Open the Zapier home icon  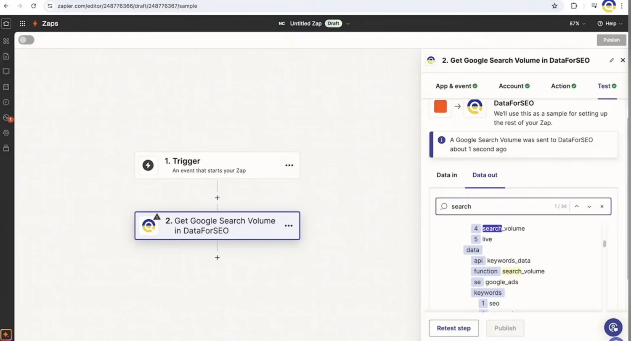[x=6, y=24]
